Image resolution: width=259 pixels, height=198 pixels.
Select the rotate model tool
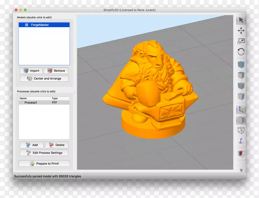tap(241, 52)
